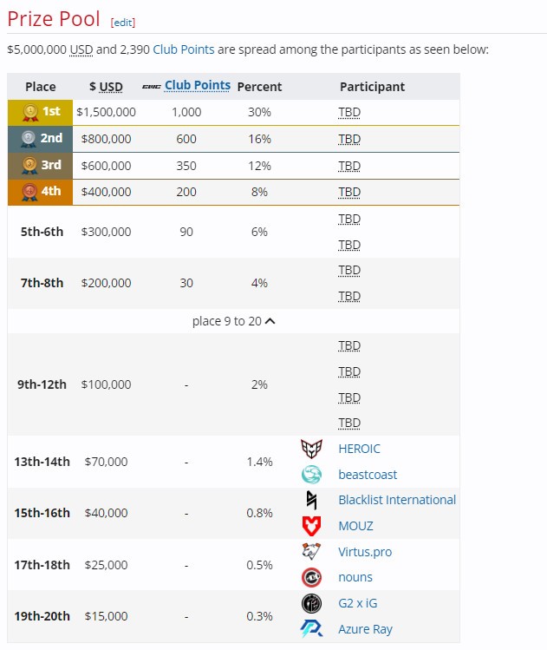Click the Club Points column header link
This screenshot has width=547, height=650.
click(x=198, y=85)
